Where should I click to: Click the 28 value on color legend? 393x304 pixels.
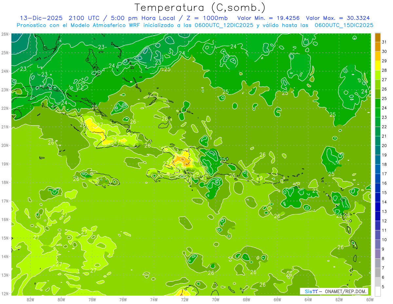384,70
